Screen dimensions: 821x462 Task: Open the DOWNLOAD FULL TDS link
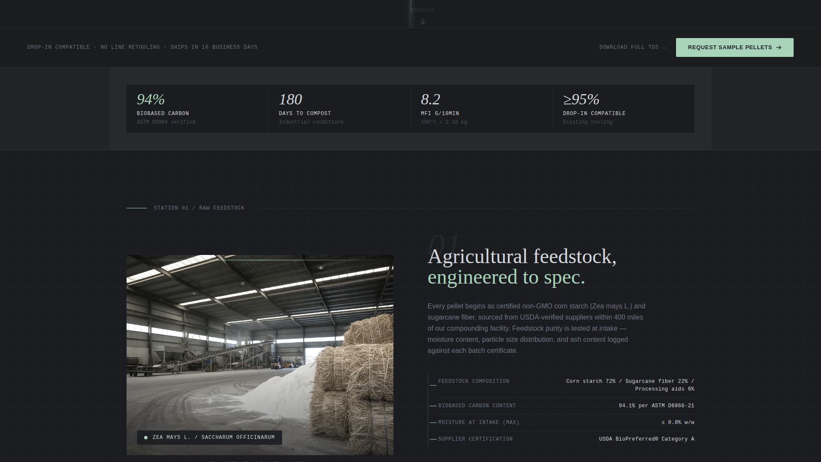pos(629,47)
